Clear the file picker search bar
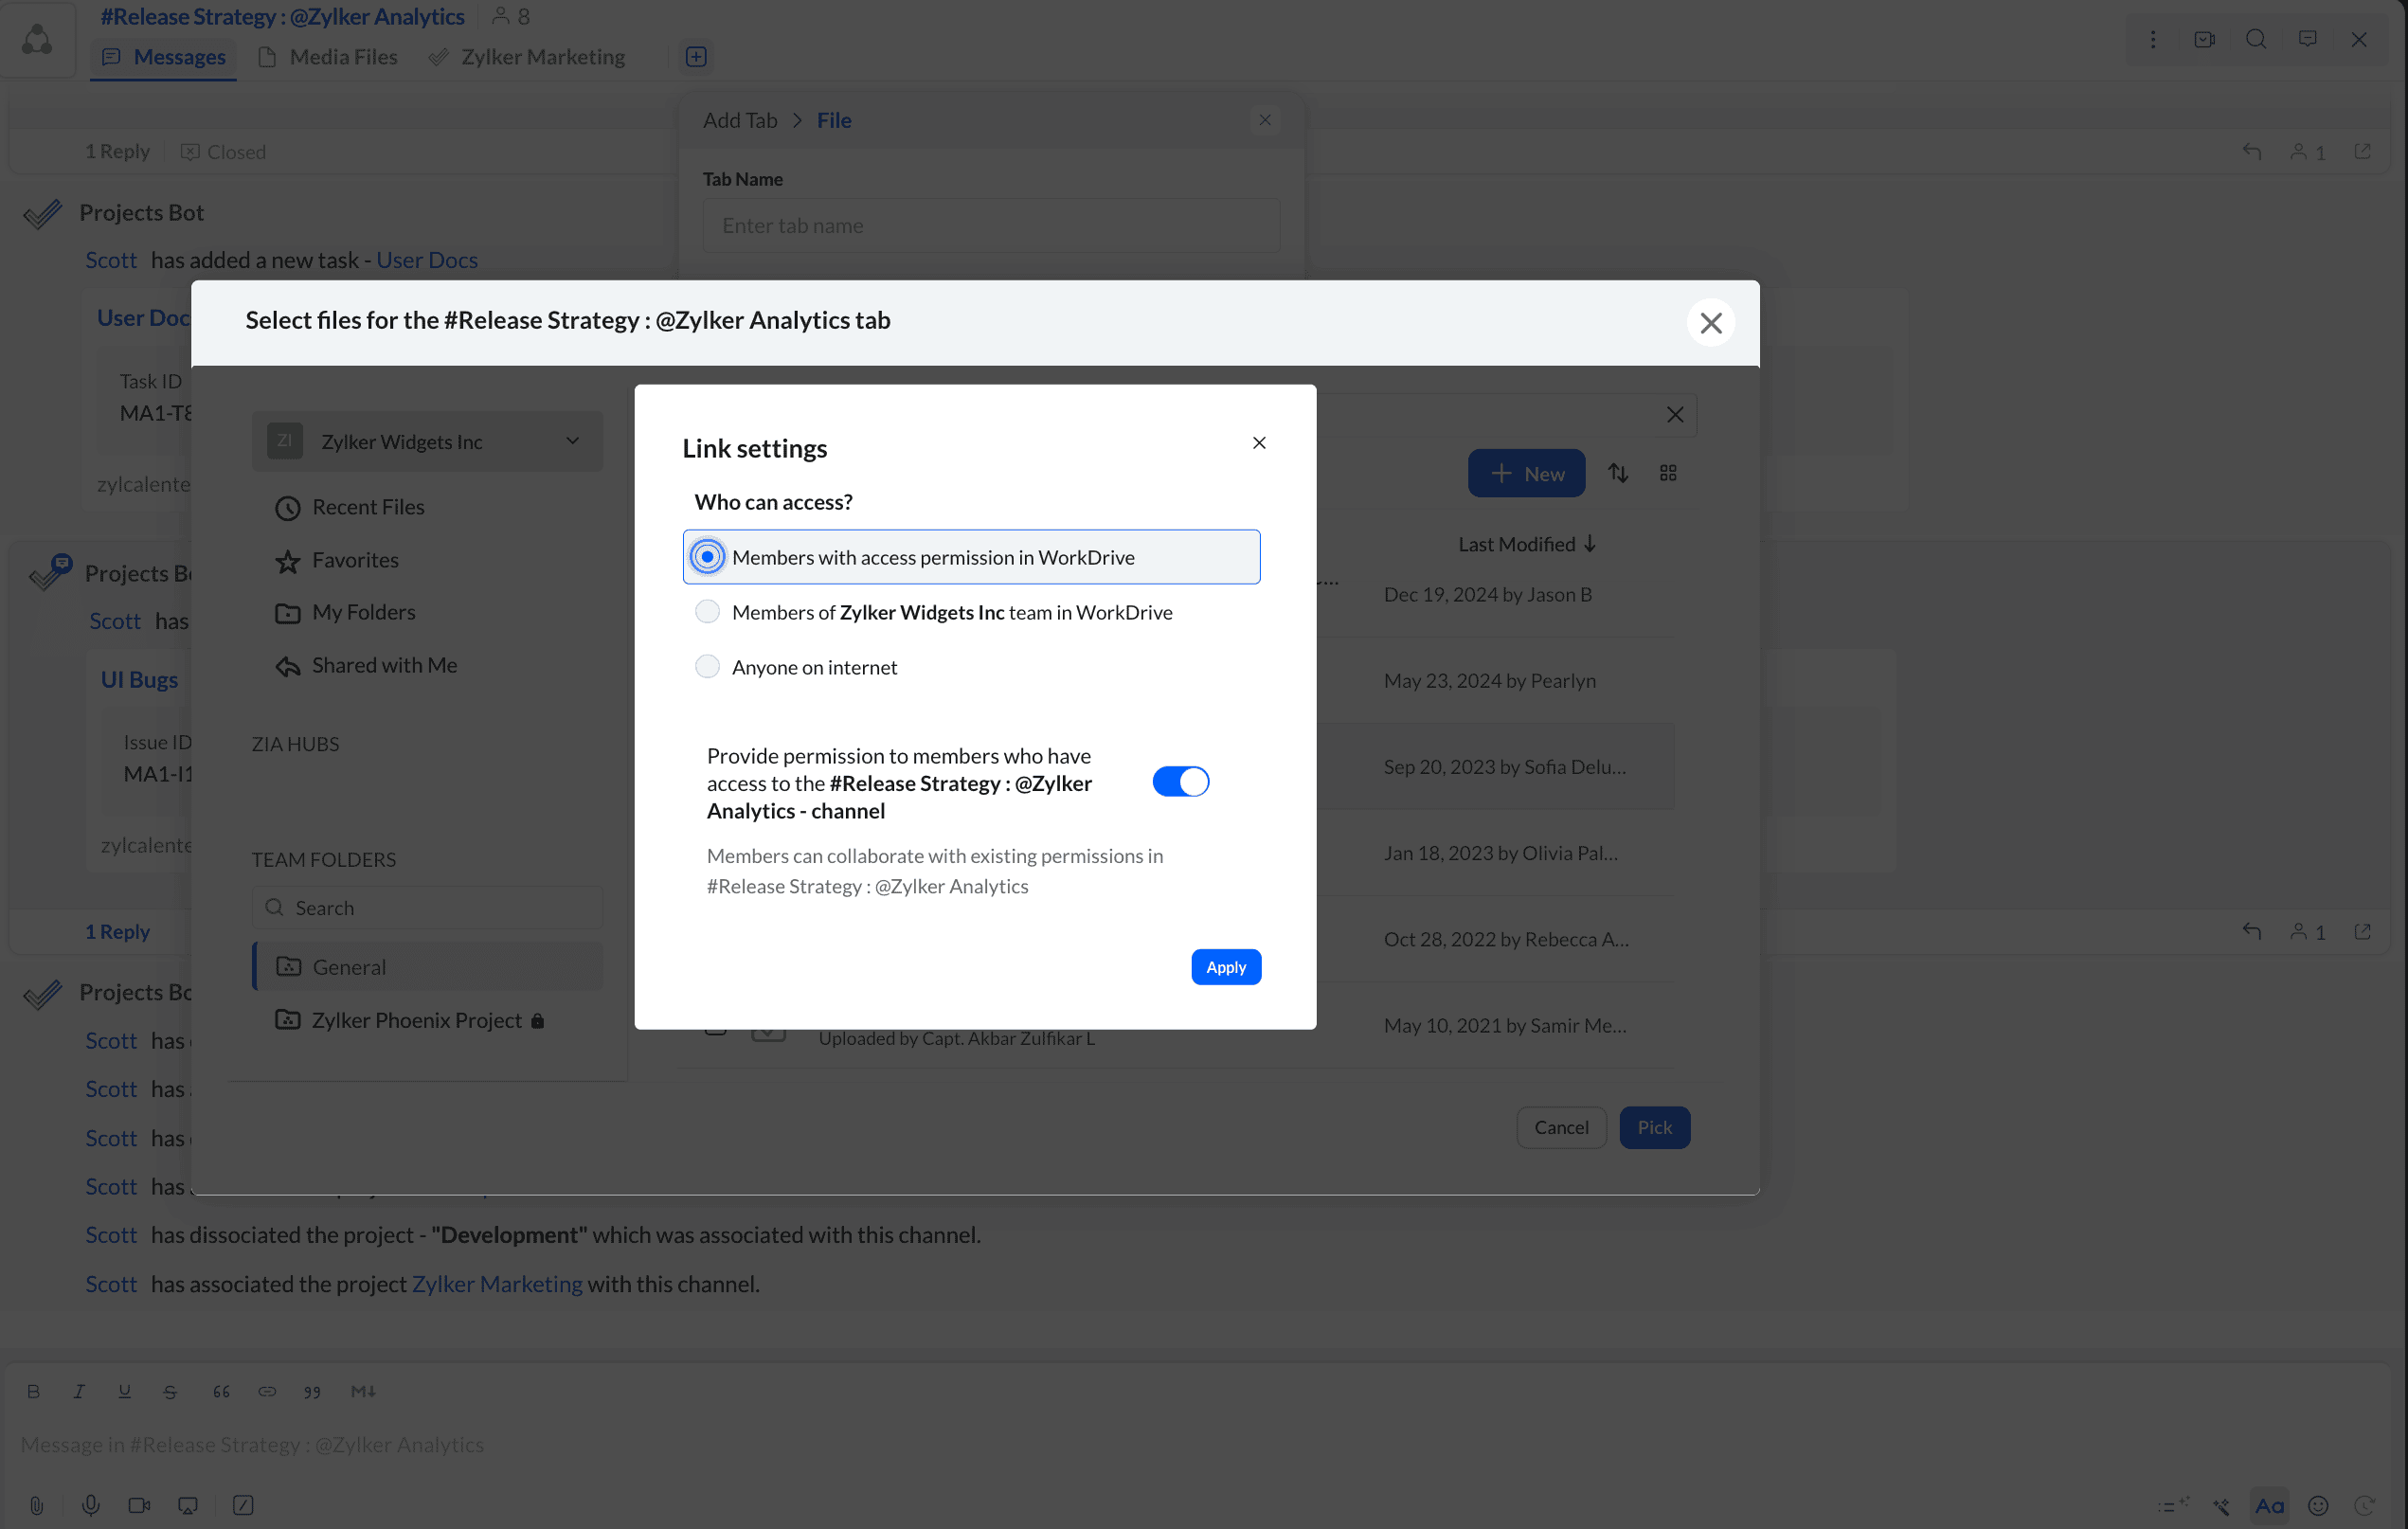 tap(1675, 415)
